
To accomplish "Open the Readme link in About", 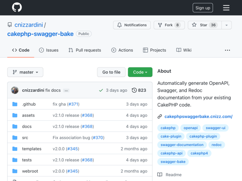I will pos(169,175).
